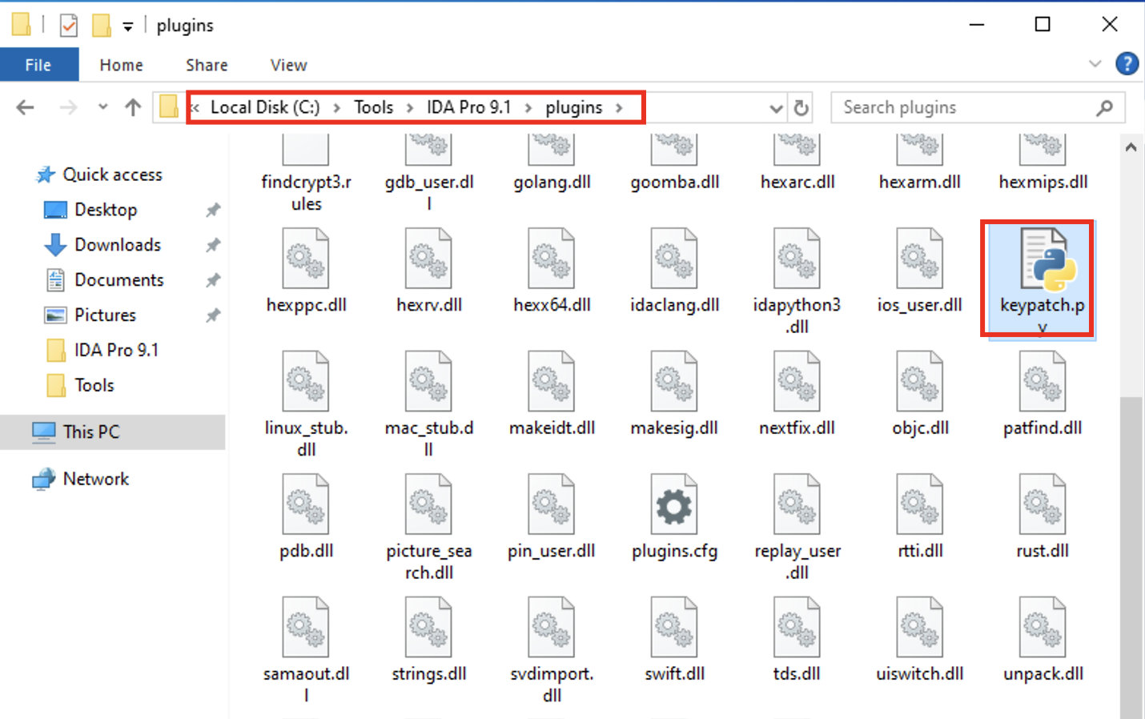Open the recent locations dropdown
This screenshot has height=719, width=1145.
click(x=102, y=107)
